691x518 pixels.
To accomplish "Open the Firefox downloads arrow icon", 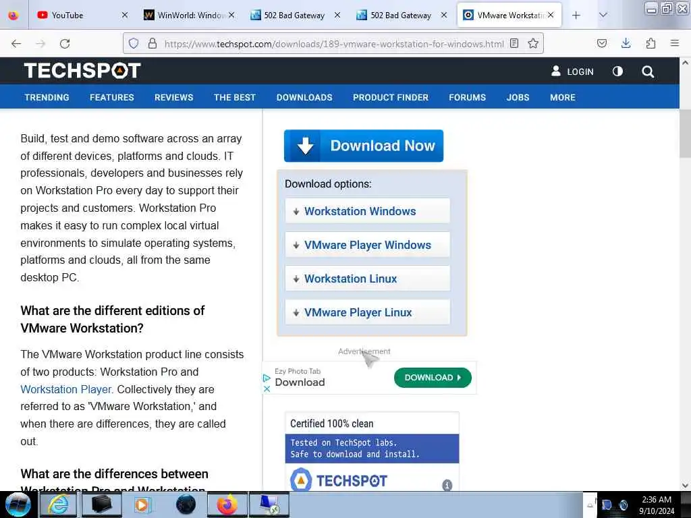I will (x=626, y=43).
